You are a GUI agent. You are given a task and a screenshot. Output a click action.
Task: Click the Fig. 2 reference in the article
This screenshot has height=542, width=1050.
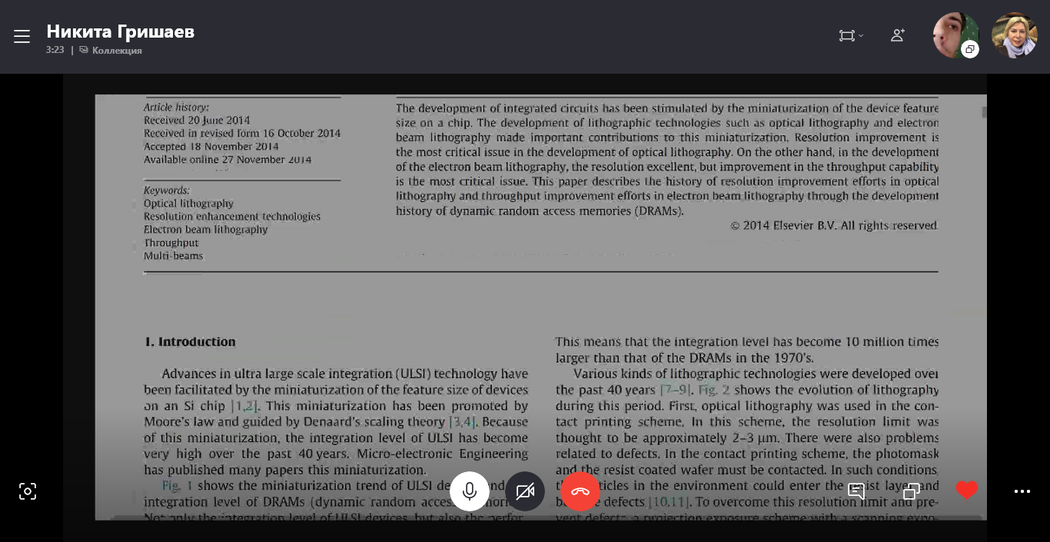tap(713, 390)
